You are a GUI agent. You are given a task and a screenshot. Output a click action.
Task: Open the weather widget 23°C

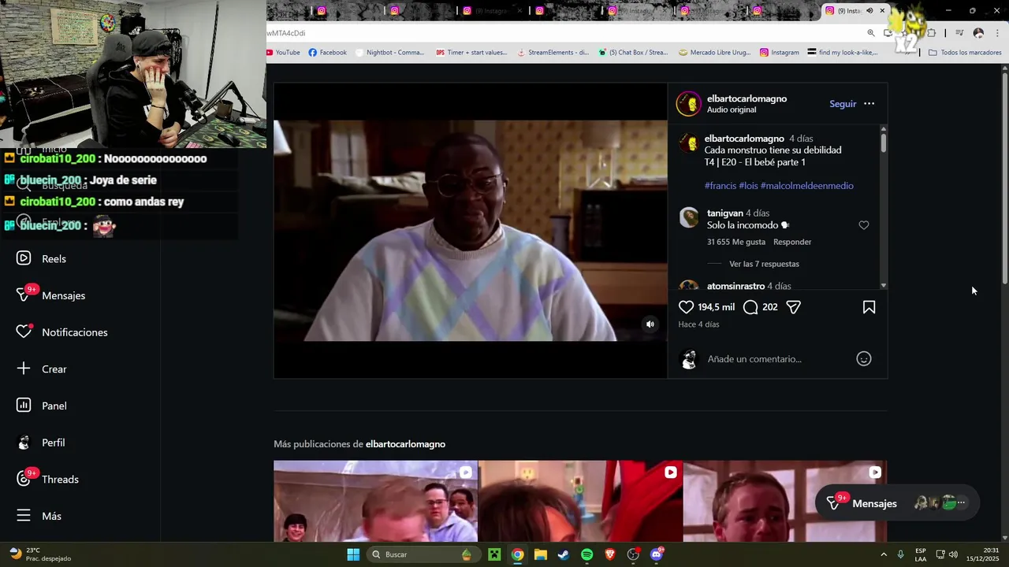[39, 554]
